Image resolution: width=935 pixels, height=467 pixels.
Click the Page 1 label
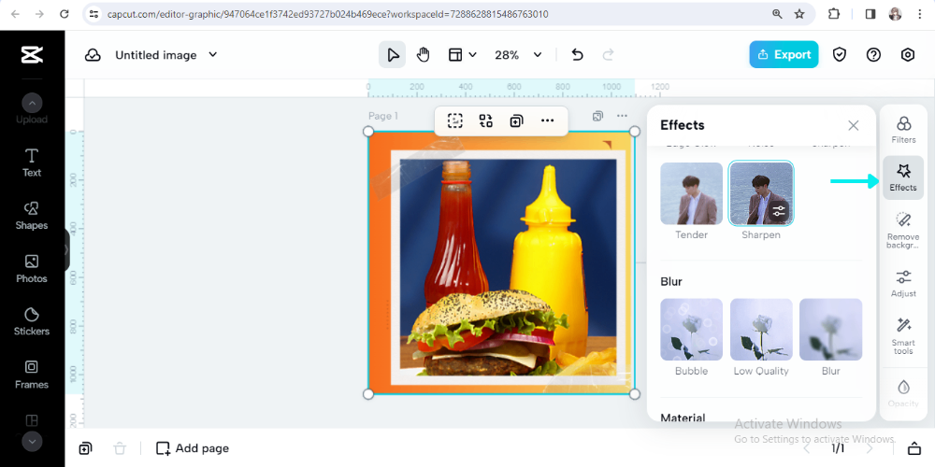[382, 116]
